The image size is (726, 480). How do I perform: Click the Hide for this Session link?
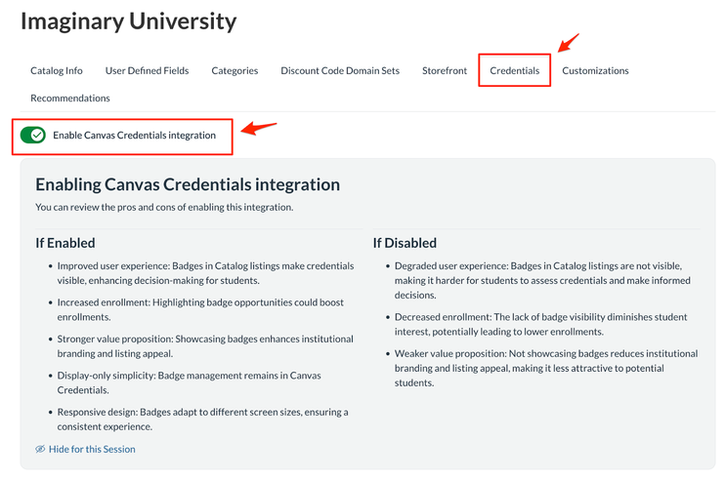(x=92, y=450)
